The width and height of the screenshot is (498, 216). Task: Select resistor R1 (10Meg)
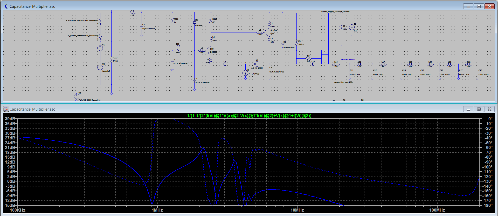(297, 43)
